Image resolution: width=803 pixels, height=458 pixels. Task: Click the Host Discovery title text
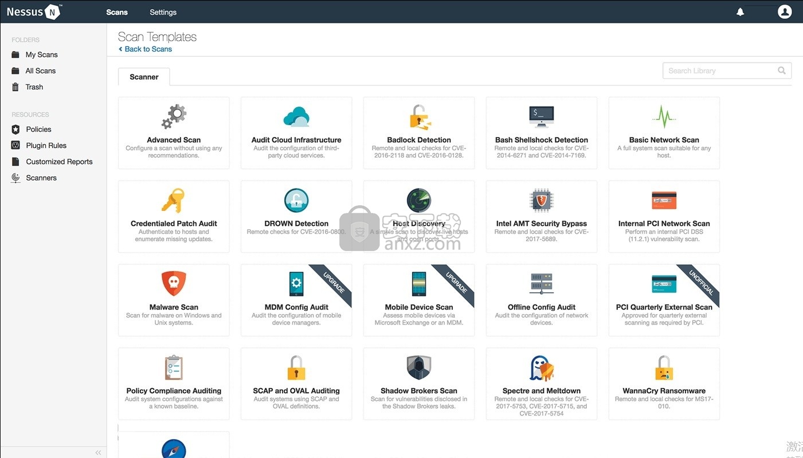(x=419, y=224)
